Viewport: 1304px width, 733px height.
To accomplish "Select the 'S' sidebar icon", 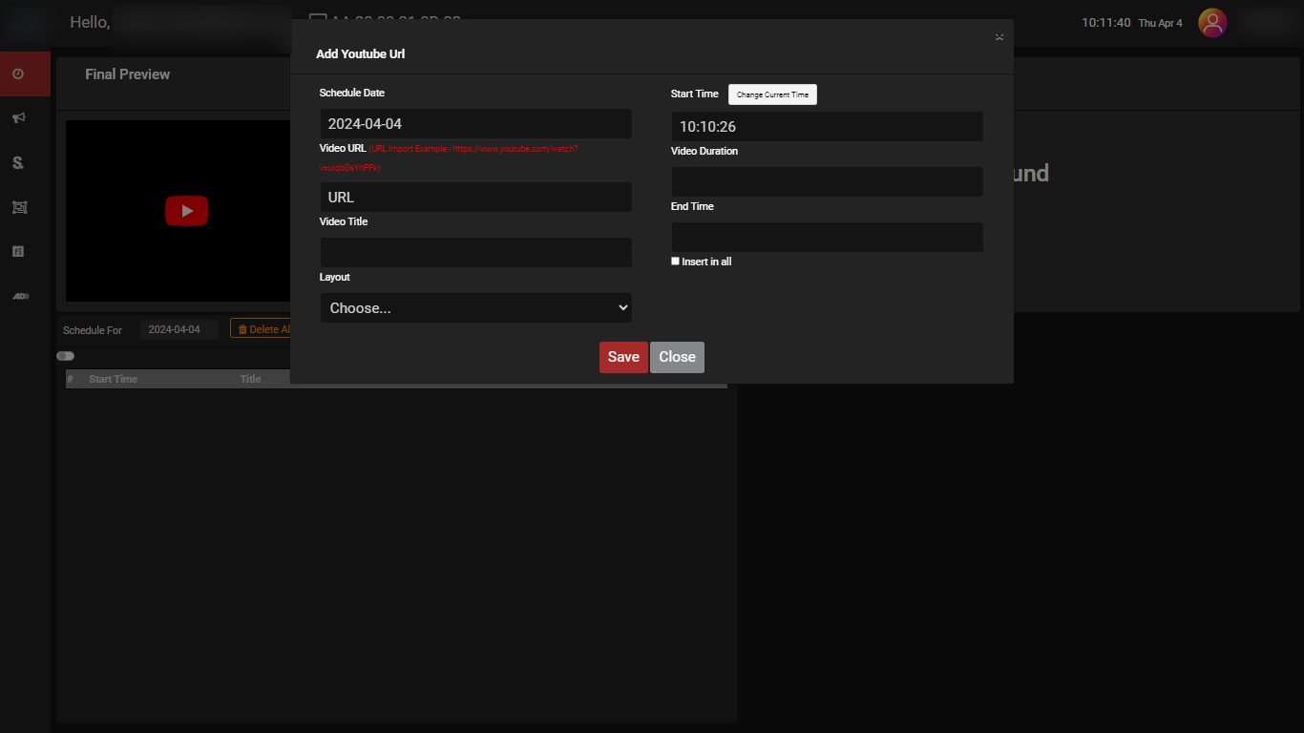I will coord(18,163).
